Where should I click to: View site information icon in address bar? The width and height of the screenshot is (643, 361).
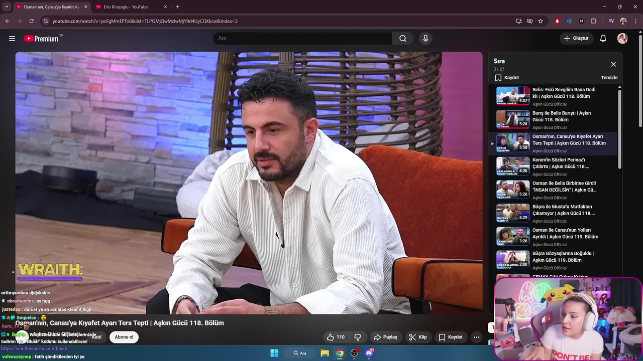(46, 21)
